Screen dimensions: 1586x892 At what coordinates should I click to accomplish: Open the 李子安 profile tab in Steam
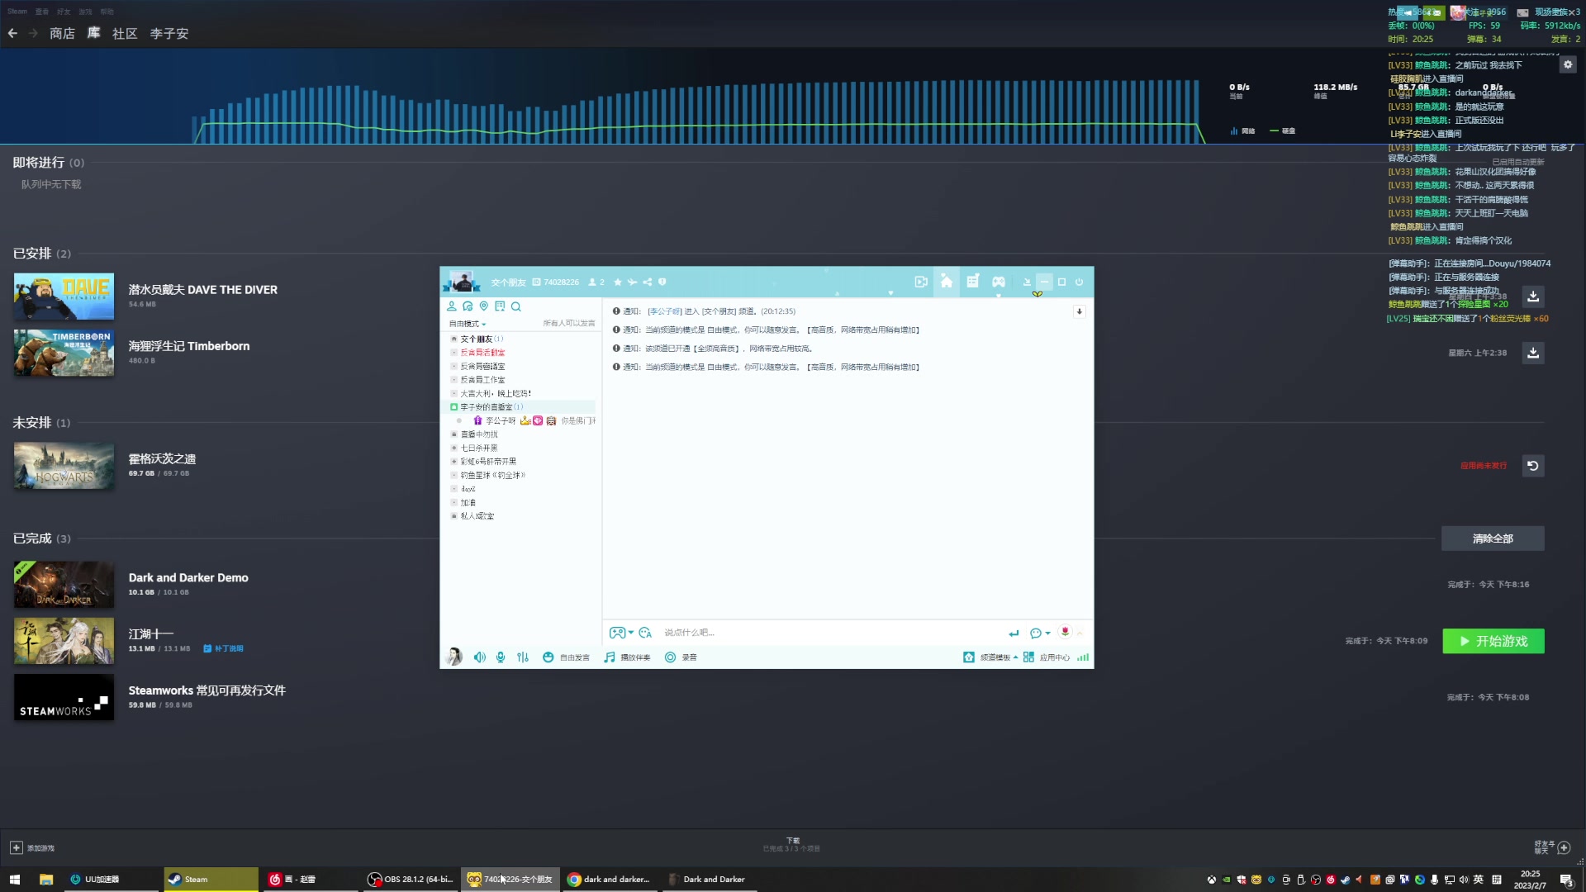click(169, 33)
